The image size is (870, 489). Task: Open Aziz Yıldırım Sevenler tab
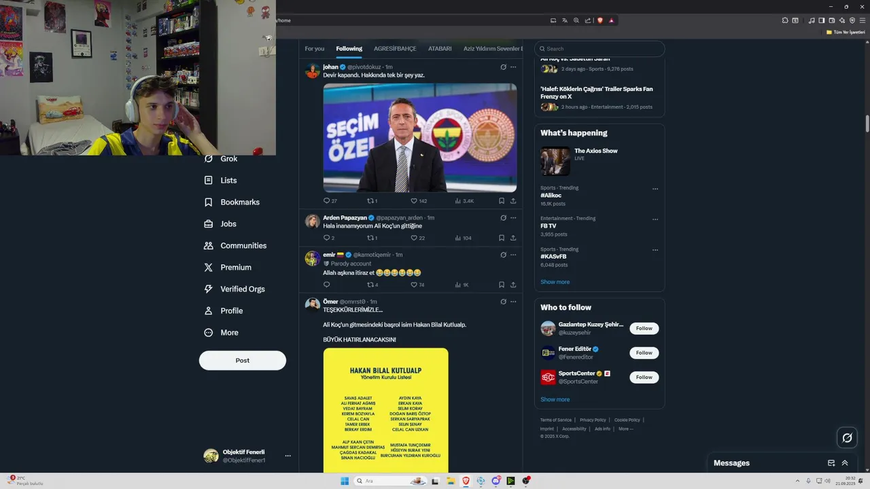[493, 49]
